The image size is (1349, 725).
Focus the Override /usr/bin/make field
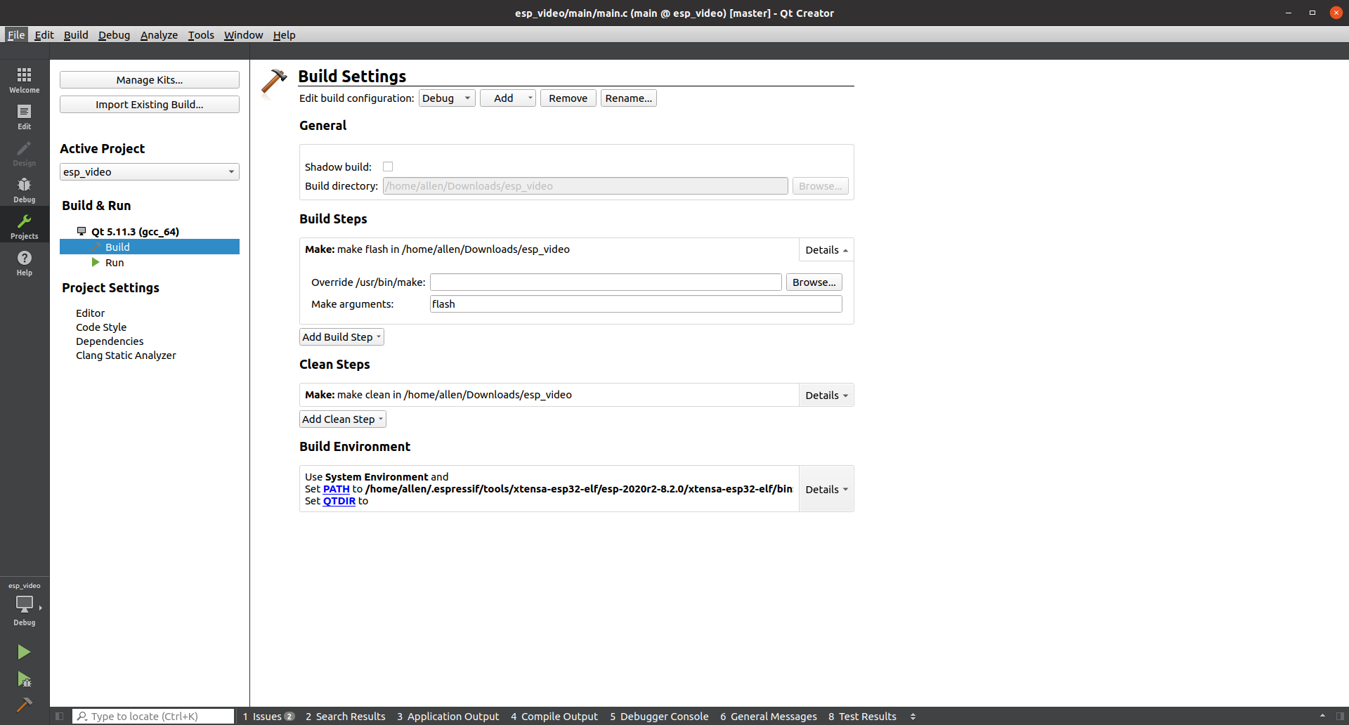606,282
